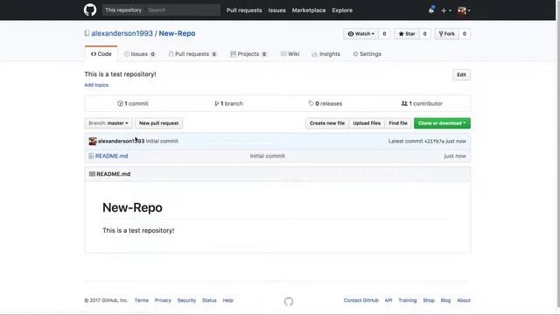Open the Blog footer link
This screenshot has height=315, width=560.
(445, 300)
